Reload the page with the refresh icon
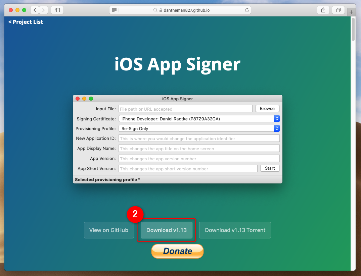The width and height of the screenshot is (361, 276). pos(247,10)
